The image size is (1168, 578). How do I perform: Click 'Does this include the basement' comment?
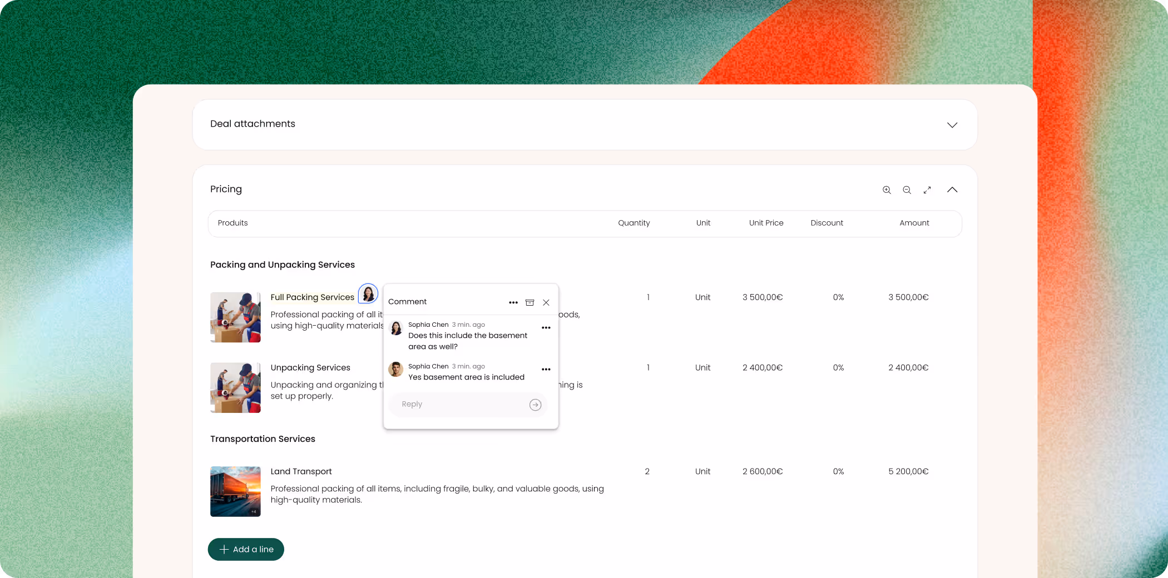pos(468,341)
